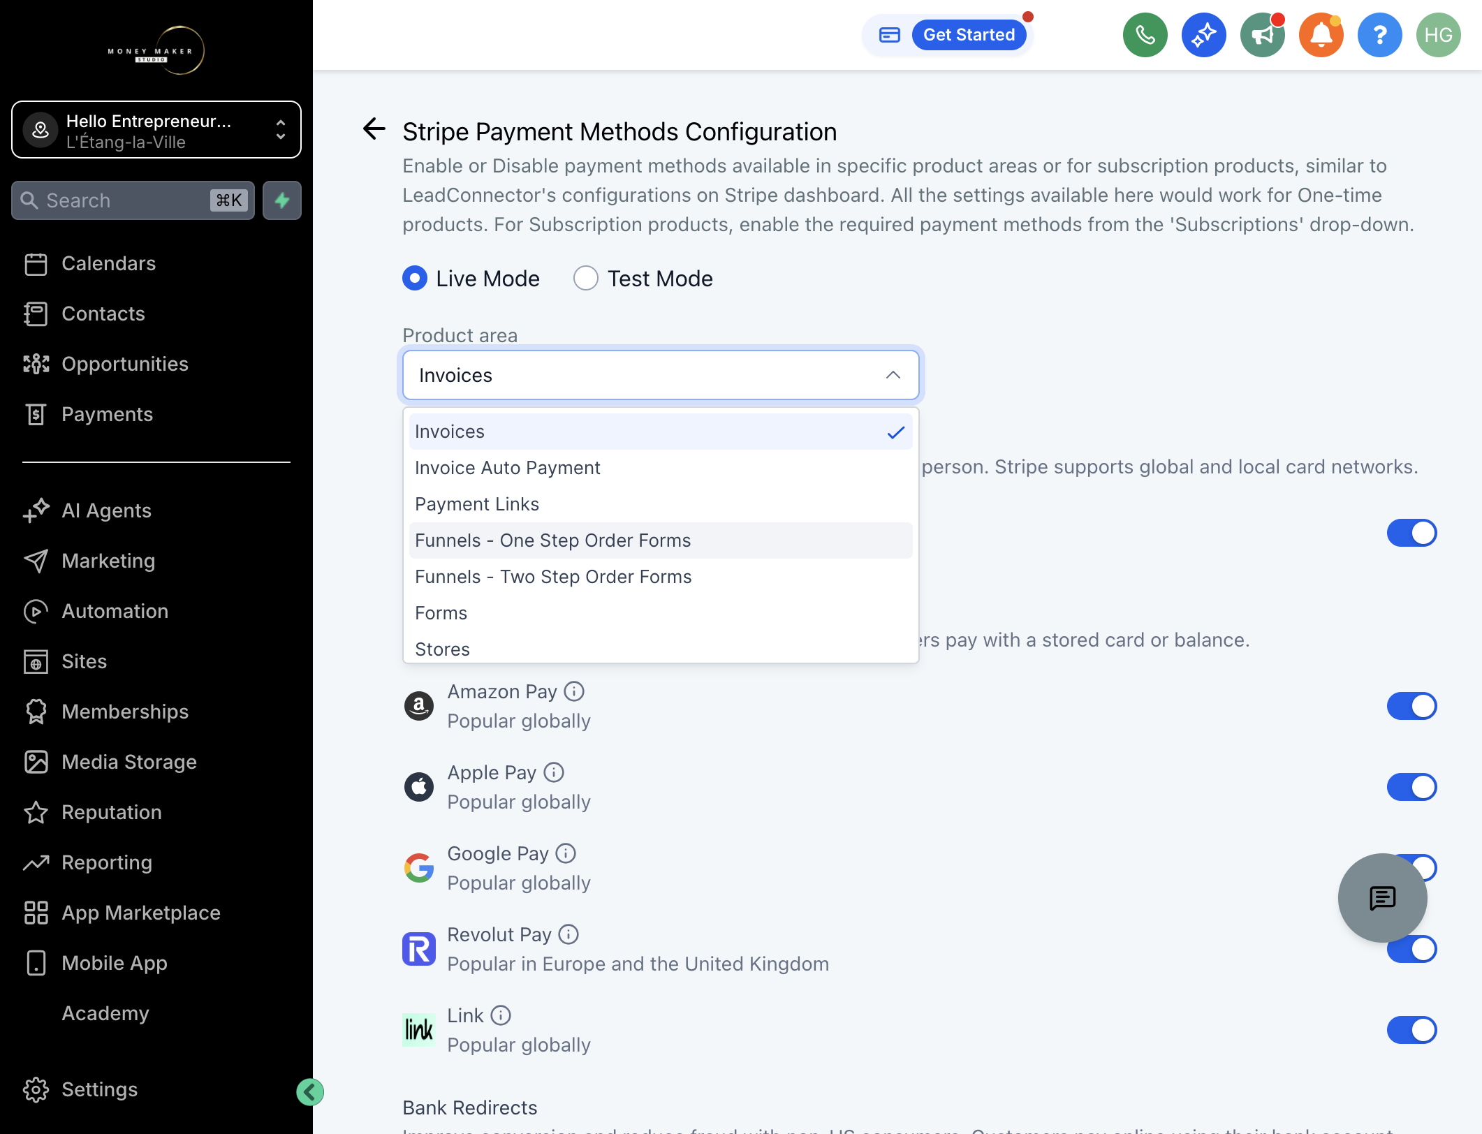Toggle off Amazon Pay

[x=1411, y=706]
